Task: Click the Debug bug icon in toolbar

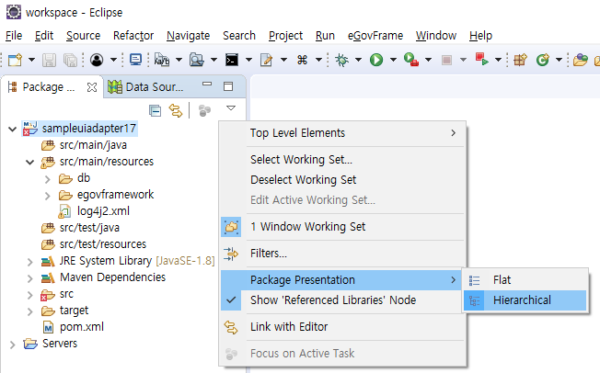Action: (x=341, y=60)
